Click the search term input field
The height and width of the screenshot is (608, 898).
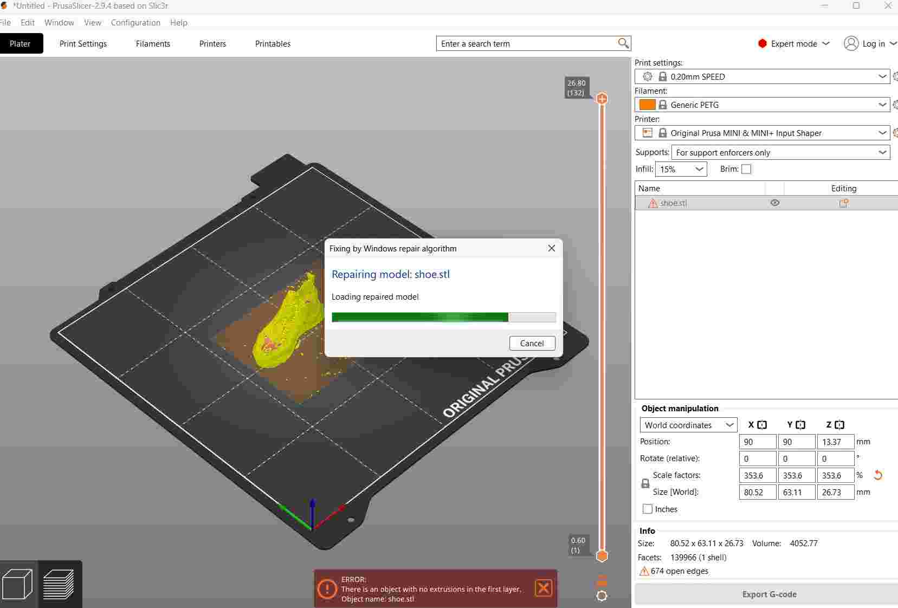(520, 43)
